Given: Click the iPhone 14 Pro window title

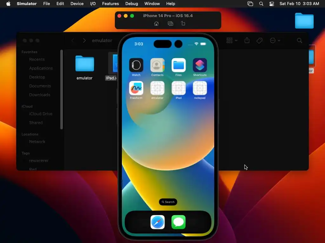Looking at the screenshot, I should coord(168,16).
